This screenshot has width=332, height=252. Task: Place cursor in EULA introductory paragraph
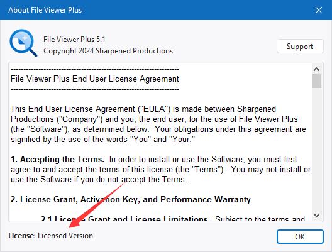tap(158, 124)
